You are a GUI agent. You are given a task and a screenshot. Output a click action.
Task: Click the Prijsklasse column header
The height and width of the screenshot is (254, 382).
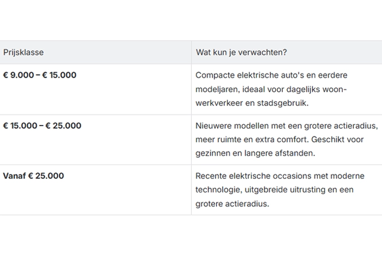pos(23,52)
